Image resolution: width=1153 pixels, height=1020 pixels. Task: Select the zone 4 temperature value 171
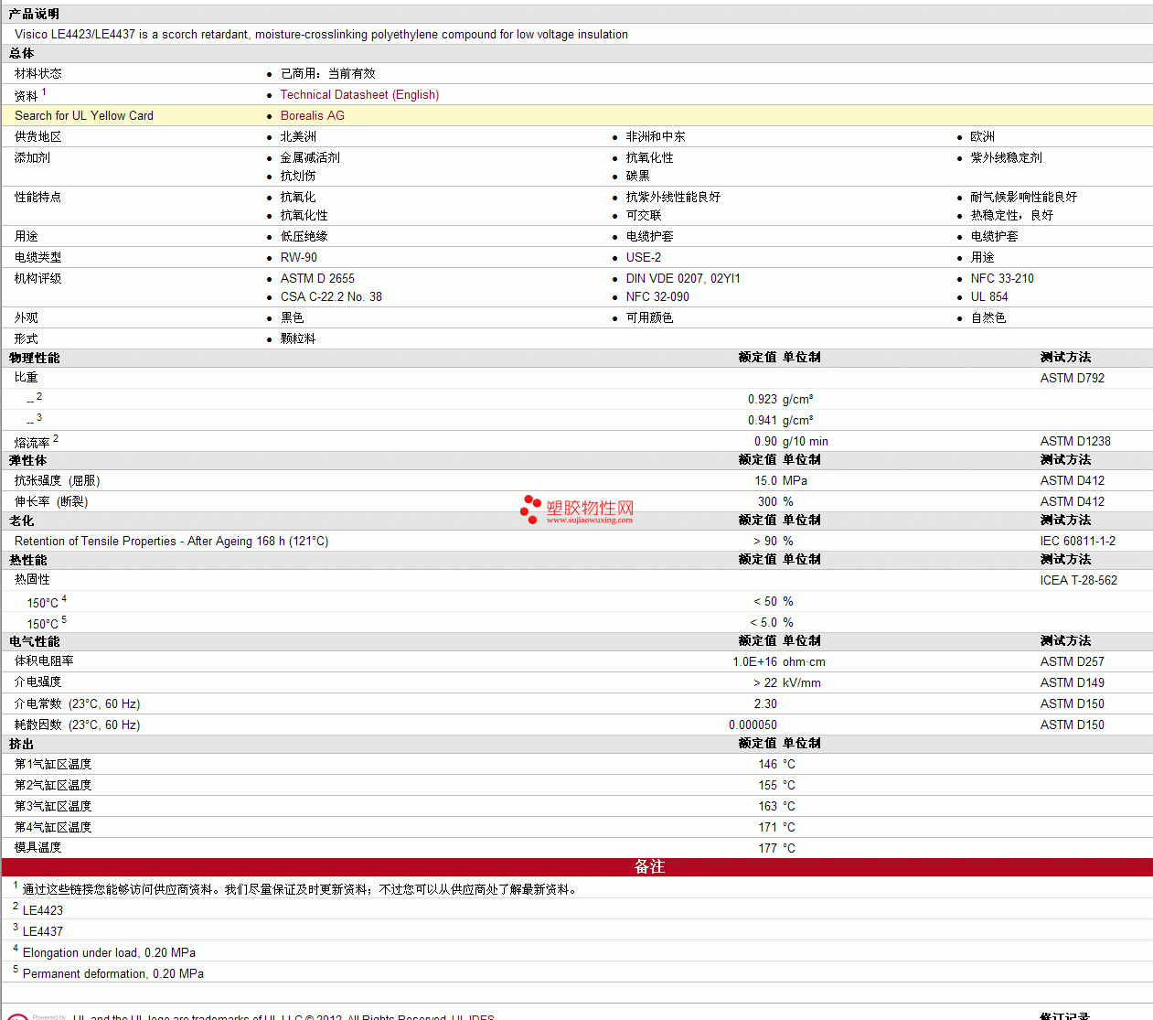pos(768,828)
